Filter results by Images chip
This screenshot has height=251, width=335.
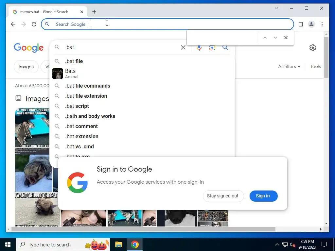26,67
